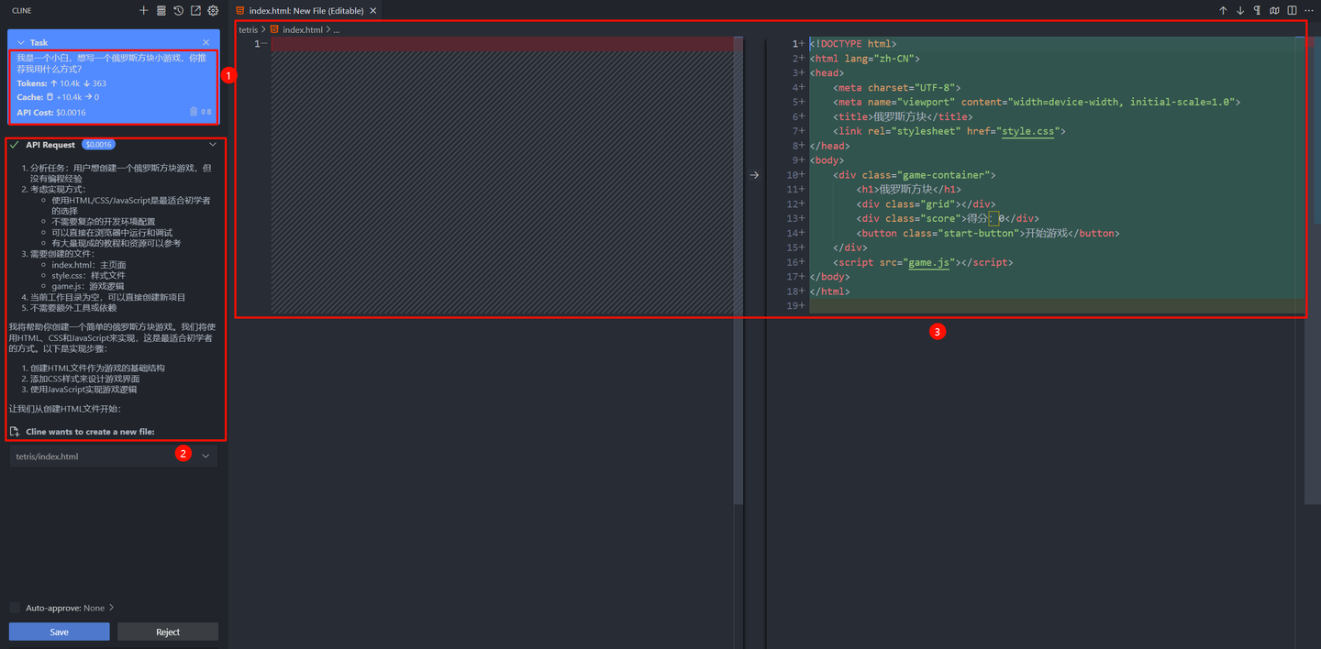Expand the tetris/index.html file preview
This screenshot has height=649, width=1321.
point(205,456)
